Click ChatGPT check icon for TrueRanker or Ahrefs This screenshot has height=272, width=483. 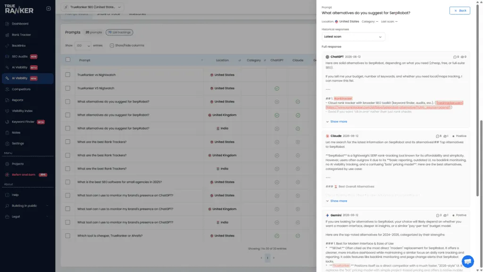277,236
